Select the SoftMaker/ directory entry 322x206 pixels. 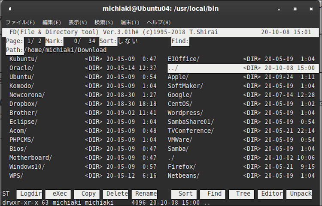tap(241, 86)
